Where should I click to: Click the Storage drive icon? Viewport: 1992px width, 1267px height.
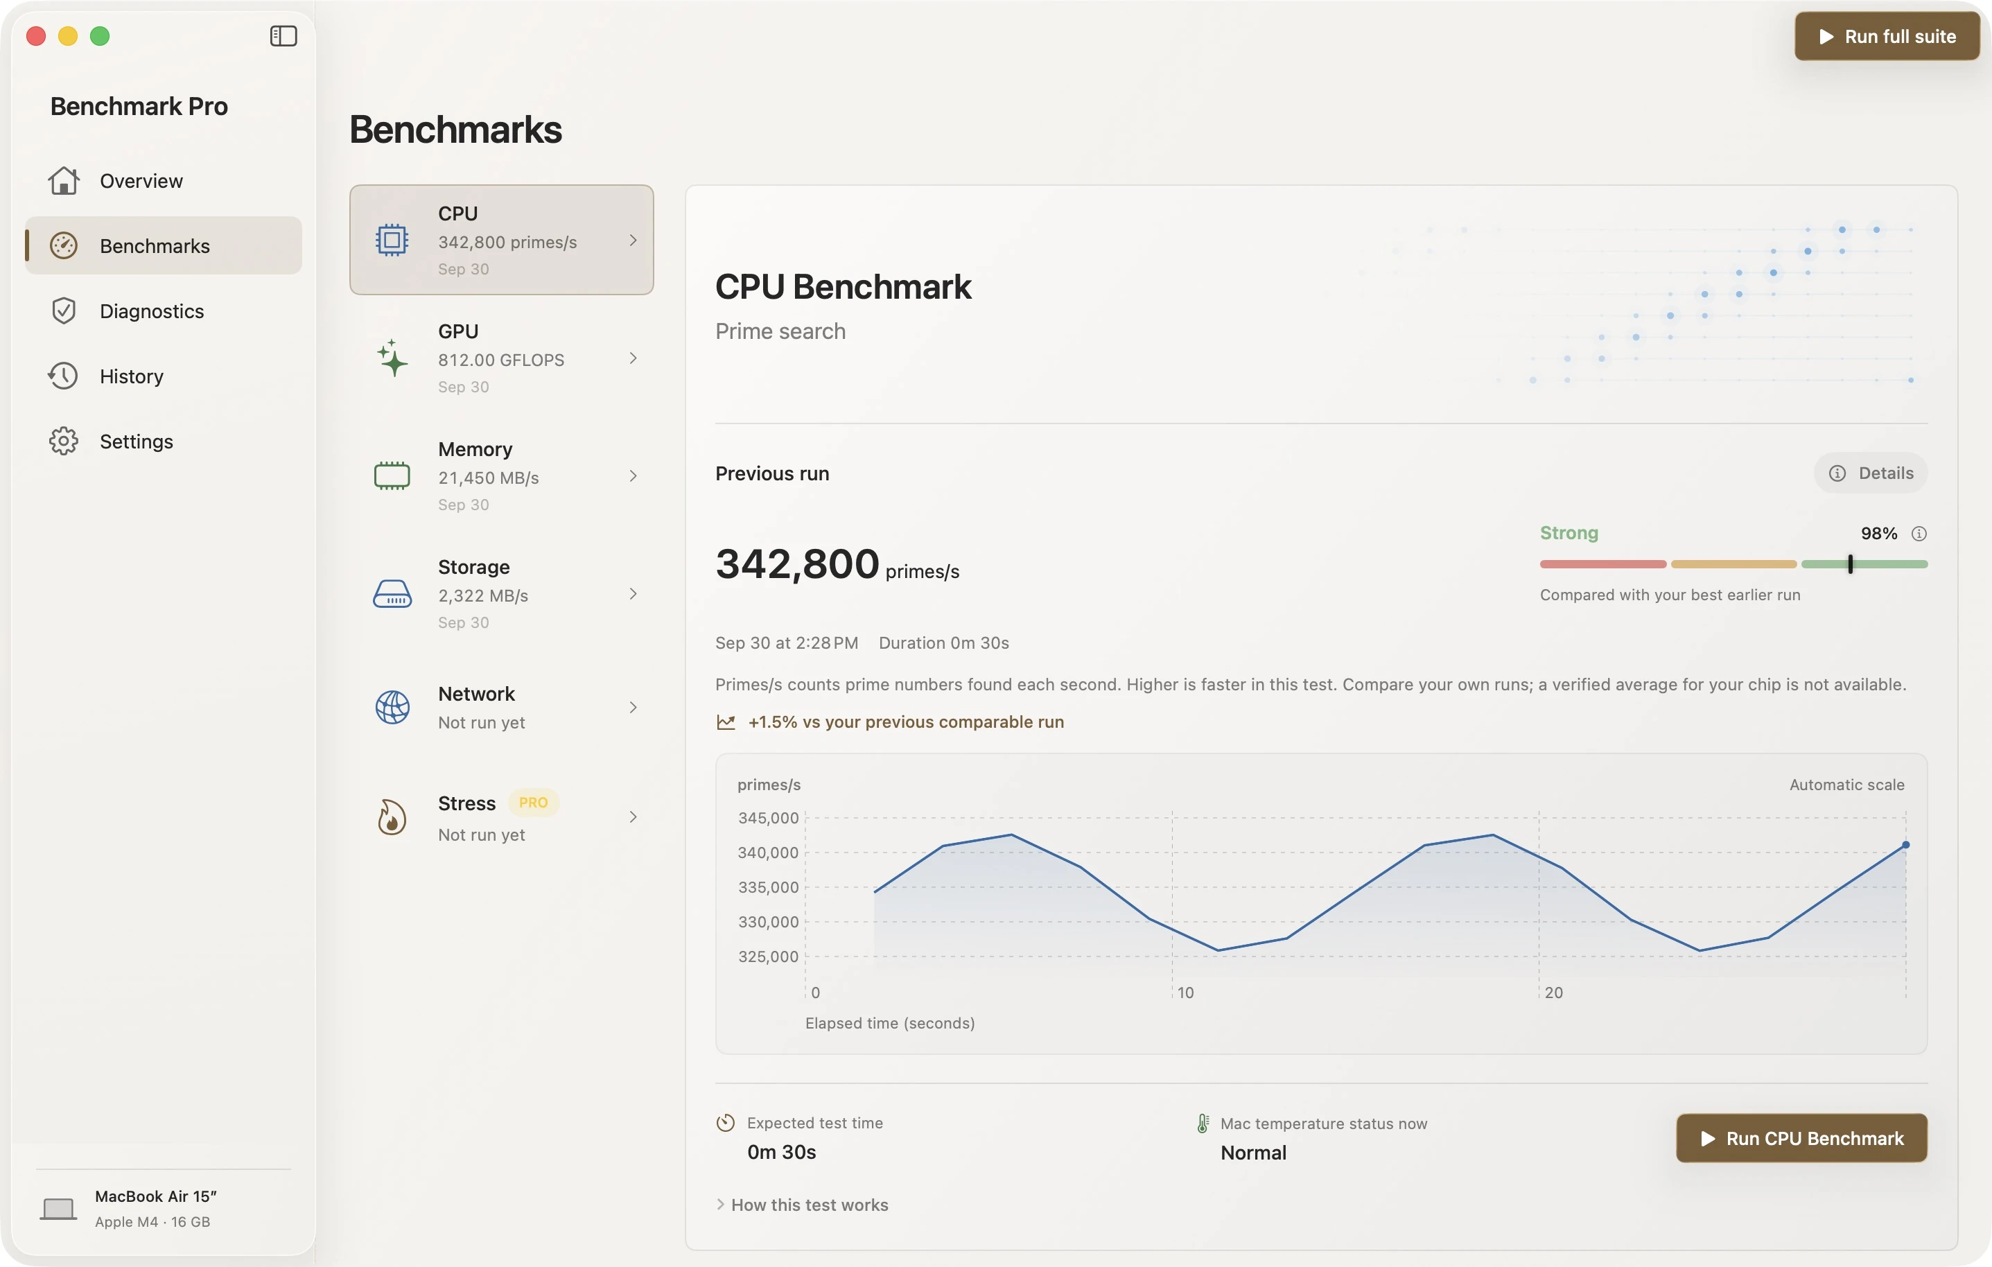coord(392,594)
